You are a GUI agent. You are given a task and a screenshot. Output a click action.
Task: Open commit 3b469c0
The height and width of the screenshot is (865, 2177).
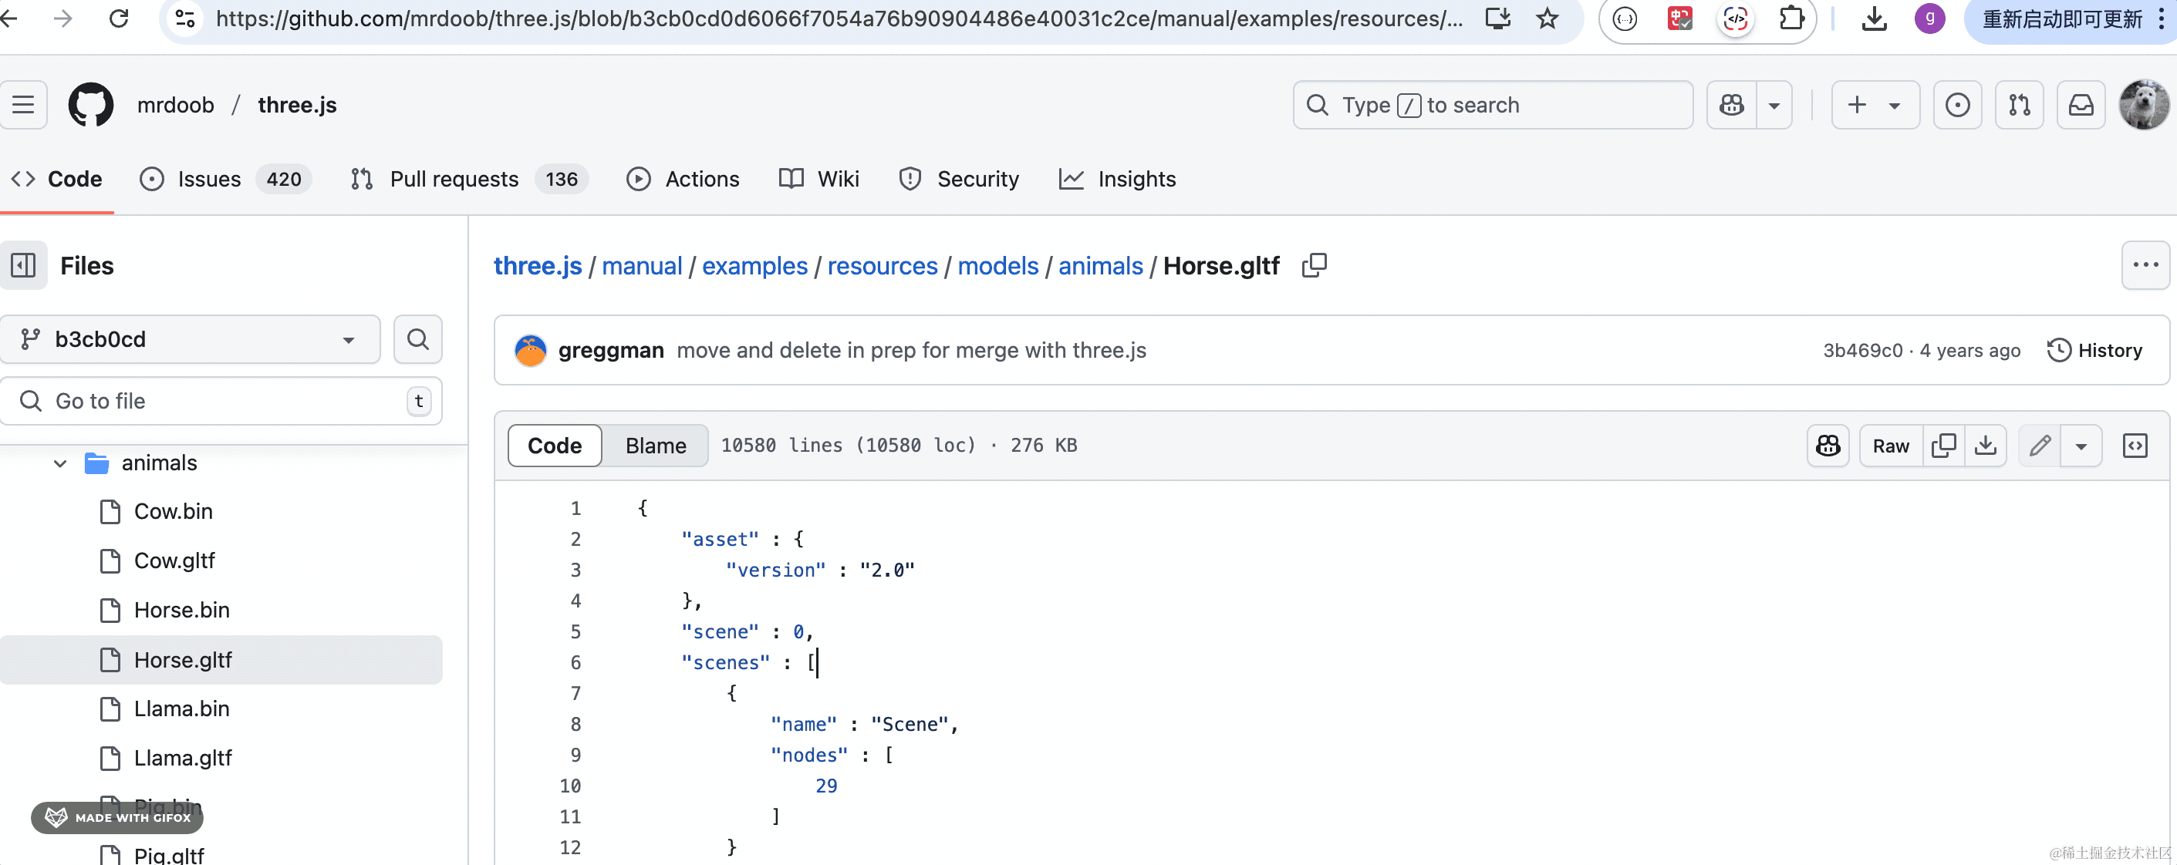coord(1862,350)
